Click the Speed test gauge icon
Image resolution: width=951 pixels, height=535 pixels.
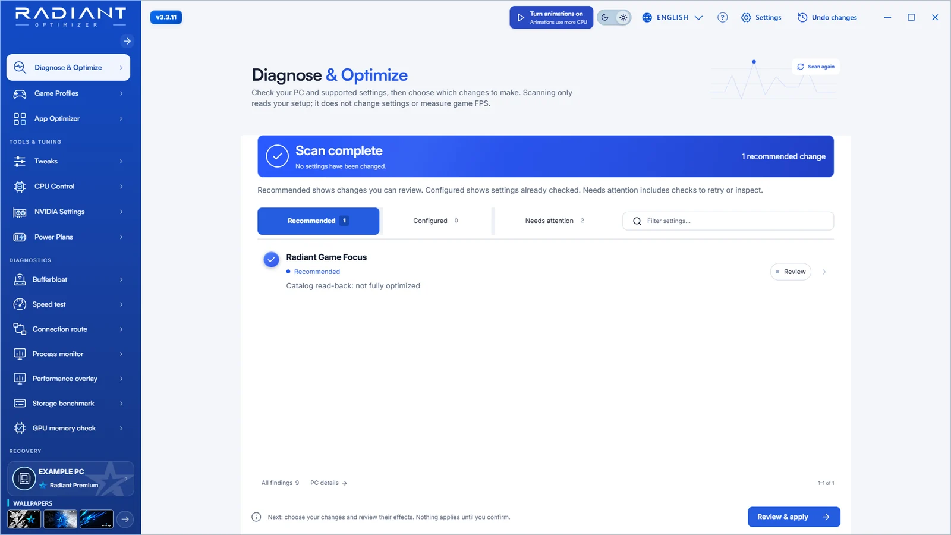(20, 304)
